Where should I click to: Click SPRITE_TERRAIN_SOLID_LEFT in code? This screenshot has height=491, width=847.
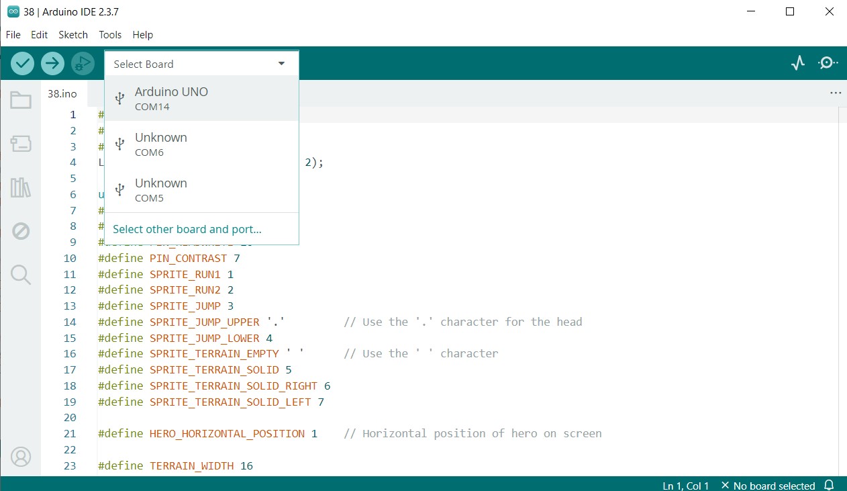coord(230,402)
